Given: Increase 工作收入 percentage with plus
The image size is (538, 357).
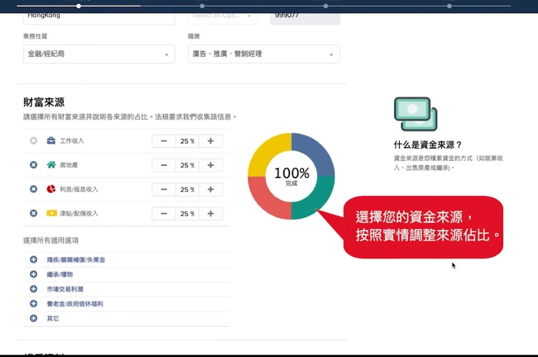Looking at the screenshot, I should point(211,141).
